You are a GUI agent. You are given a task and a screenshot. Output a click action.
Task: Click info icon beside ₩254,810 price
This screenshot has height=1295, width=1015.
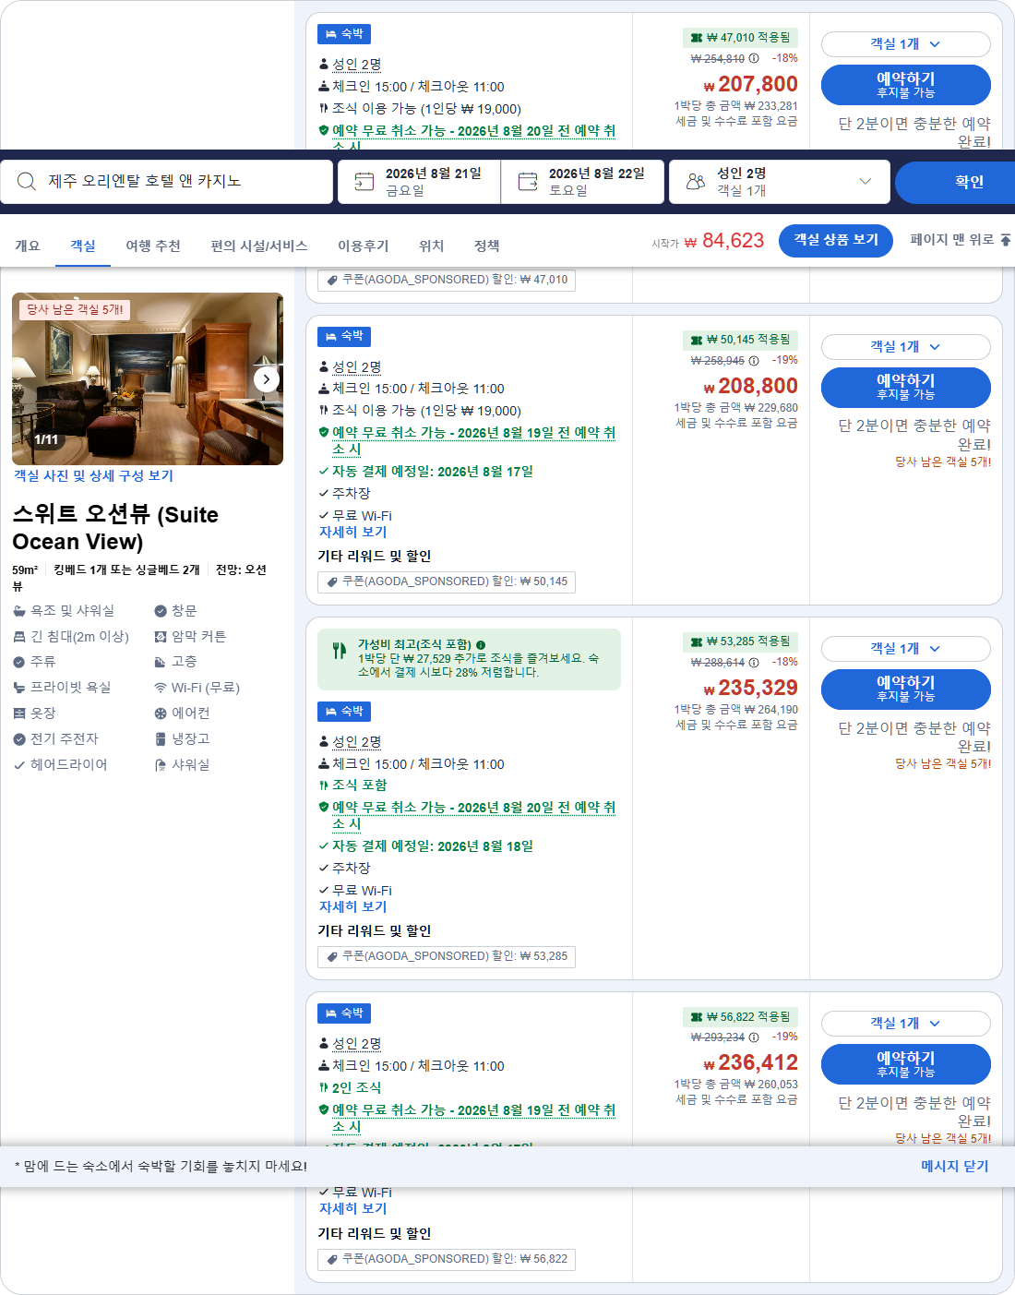click(x=754, y=58)
